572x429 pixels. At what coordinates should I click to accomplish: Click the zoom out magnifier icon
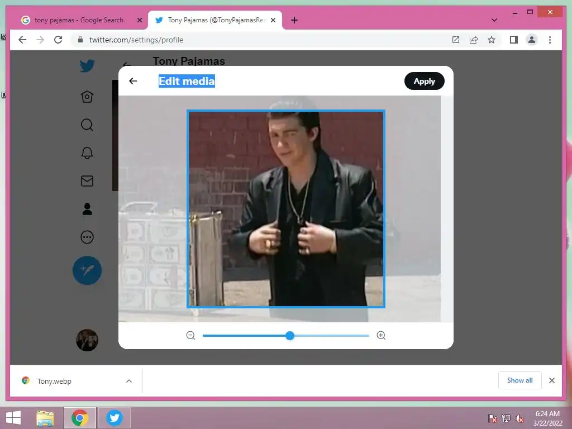[x=190, y=335]
